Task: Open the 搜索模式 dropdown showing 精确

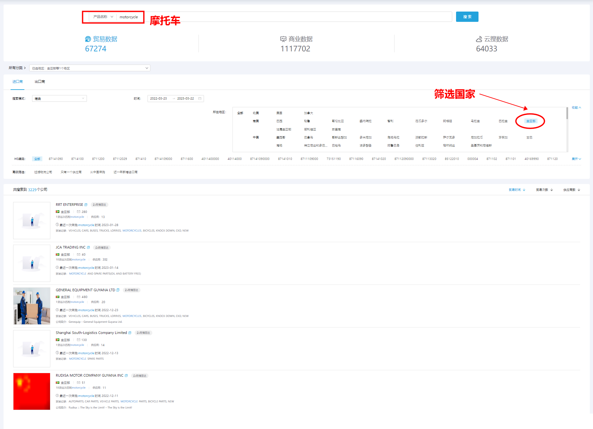Action: pos(59,99)
